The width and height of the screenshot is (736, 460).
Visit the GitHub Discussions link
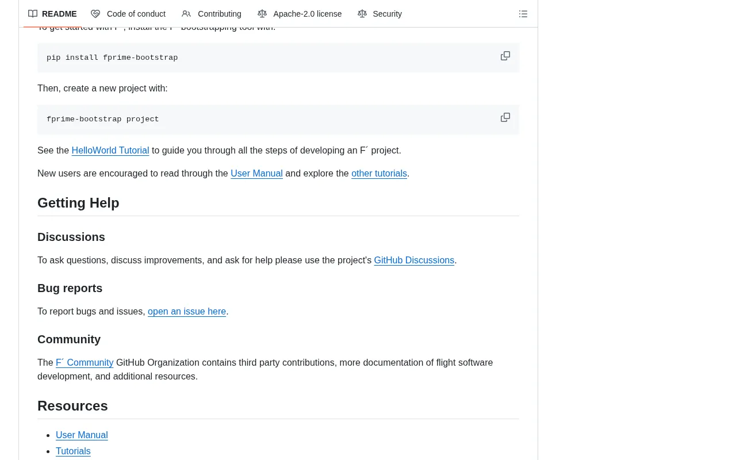pos(414,260)
